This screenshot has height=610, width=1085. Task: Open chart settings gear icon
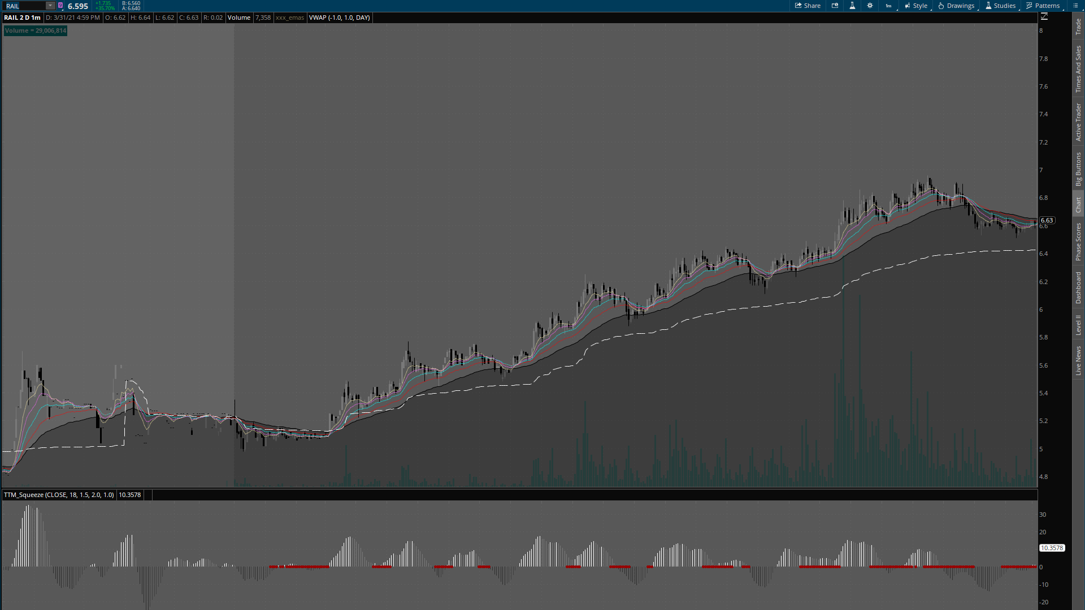coord(870,6)
